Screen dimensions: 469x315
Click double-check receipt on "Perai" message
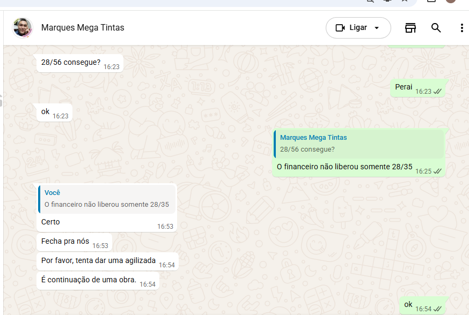click(x=437, y=92)
